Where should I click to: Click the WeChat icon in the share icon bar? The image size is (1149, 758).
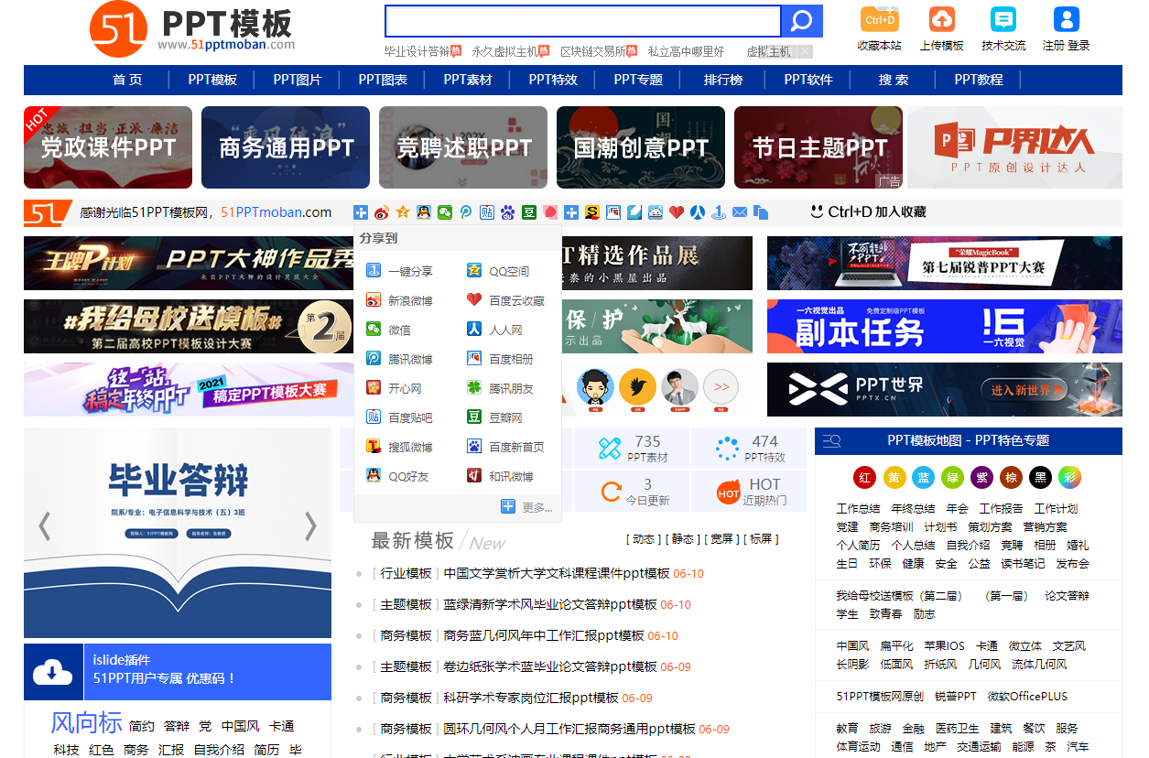445,212
